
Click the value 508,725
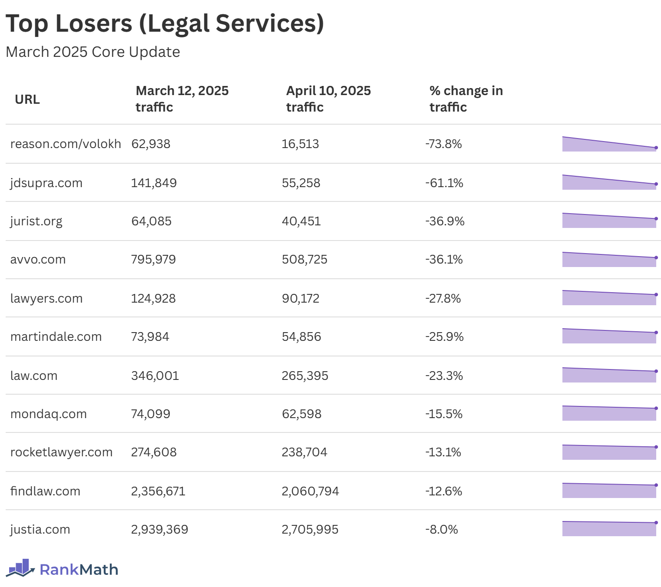pos(304,259)
